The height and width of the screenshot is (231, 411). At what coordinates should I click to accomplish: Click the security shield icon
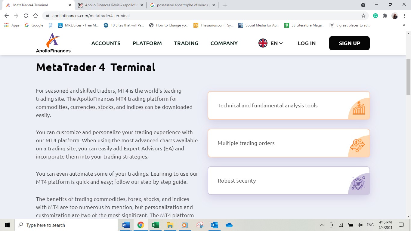pyautogui.click(x=358, y=183)
